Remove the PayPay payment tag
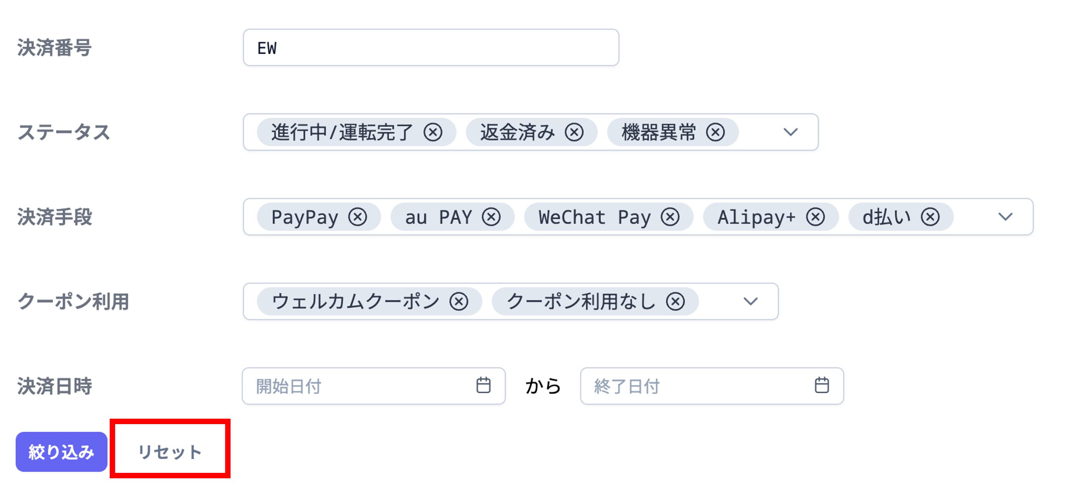This screenshot has width=1088, height=493. point(358,217)
